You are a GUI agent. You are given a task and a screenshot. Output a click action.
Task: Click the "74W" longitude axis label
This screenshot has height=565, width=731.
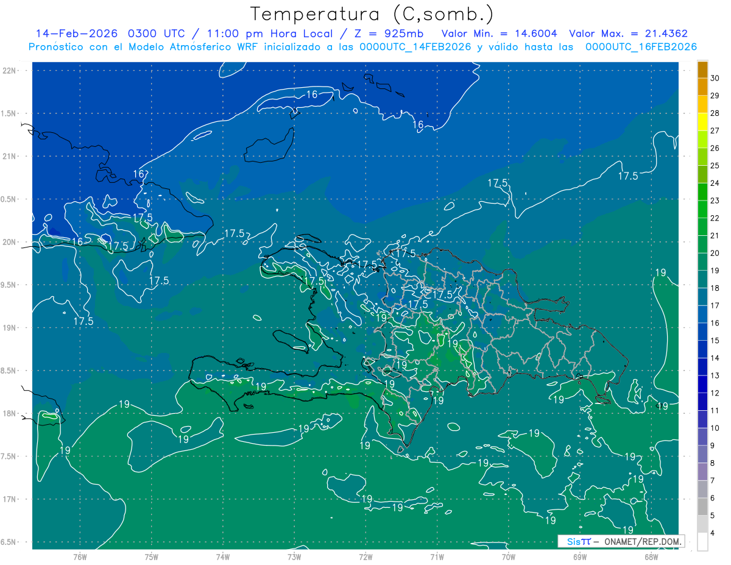pos(223,557)
